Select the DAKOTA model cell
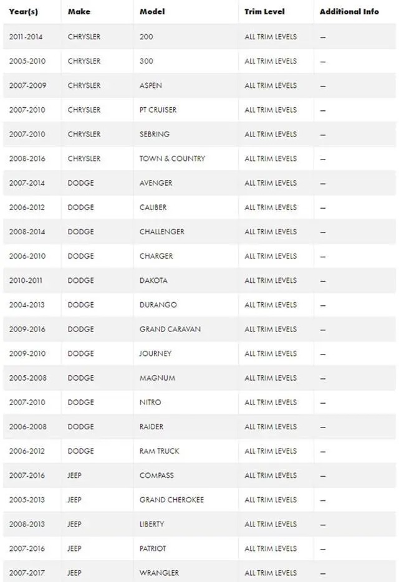Viewport: 399px width, 582px height. tap(153, 280)
